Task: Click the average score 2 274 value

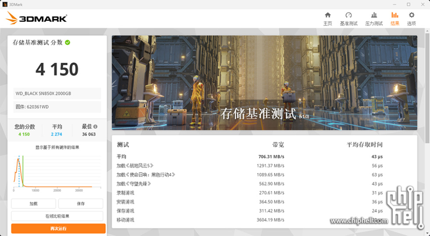Action: [57, 134]
